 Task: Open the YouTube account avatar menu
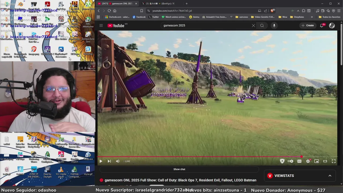(x=332, y=25)
